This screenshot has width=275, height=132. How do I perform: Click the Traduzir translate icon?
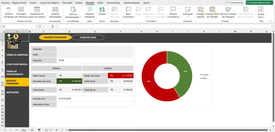pos(102,10)
